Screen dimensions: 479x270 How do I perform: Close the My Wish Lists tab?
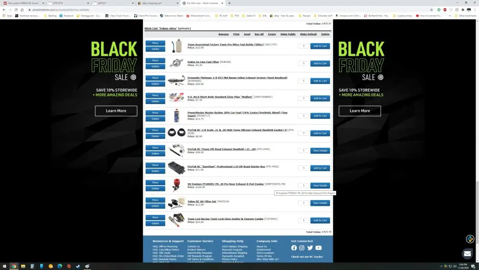(x=222, y=3)
